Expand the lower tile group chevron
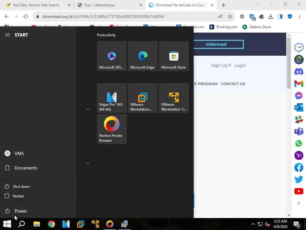This screenshot has width=306, height=230. pyautogui.click(x=88, y=163)
